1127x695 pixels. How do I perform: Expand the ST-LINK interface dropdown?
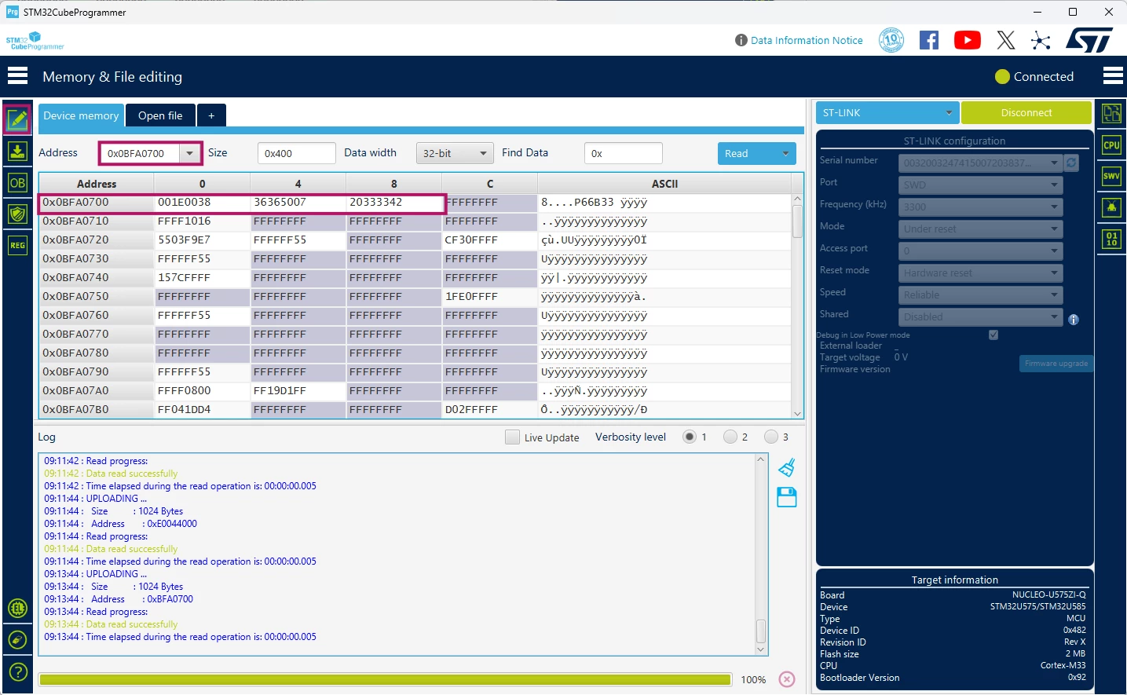887,113
